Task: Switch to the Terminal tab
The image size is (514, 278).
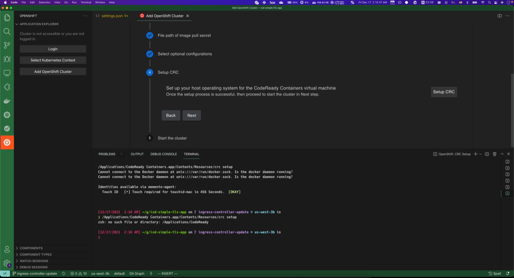Action: click(x=192, y=154)
